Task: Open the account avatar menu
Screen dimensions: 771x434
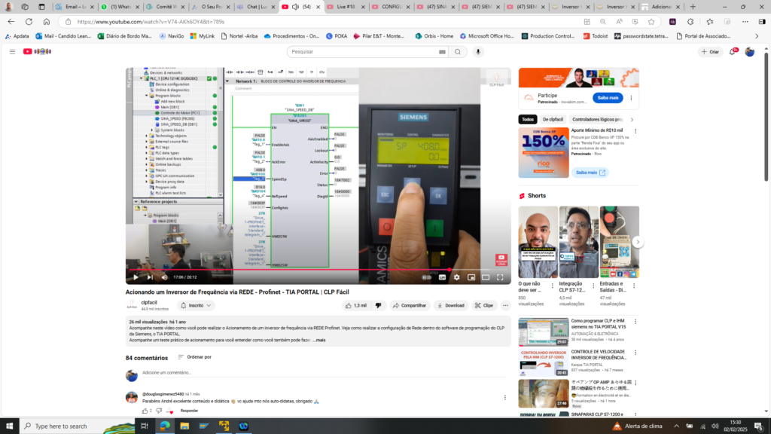Action: [x=749, y=52]
